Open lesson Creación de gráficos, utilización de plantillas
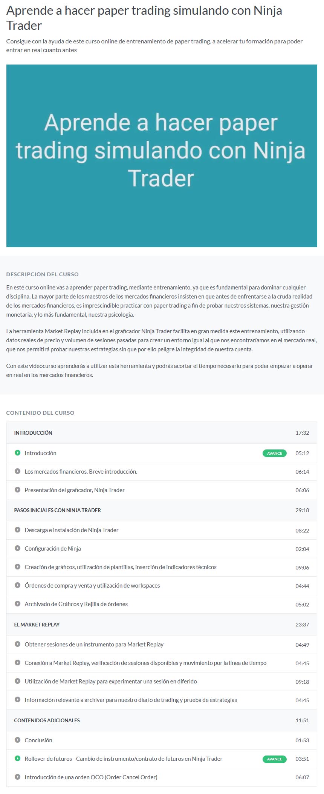The image size is (324, 794). coord(121,567)
